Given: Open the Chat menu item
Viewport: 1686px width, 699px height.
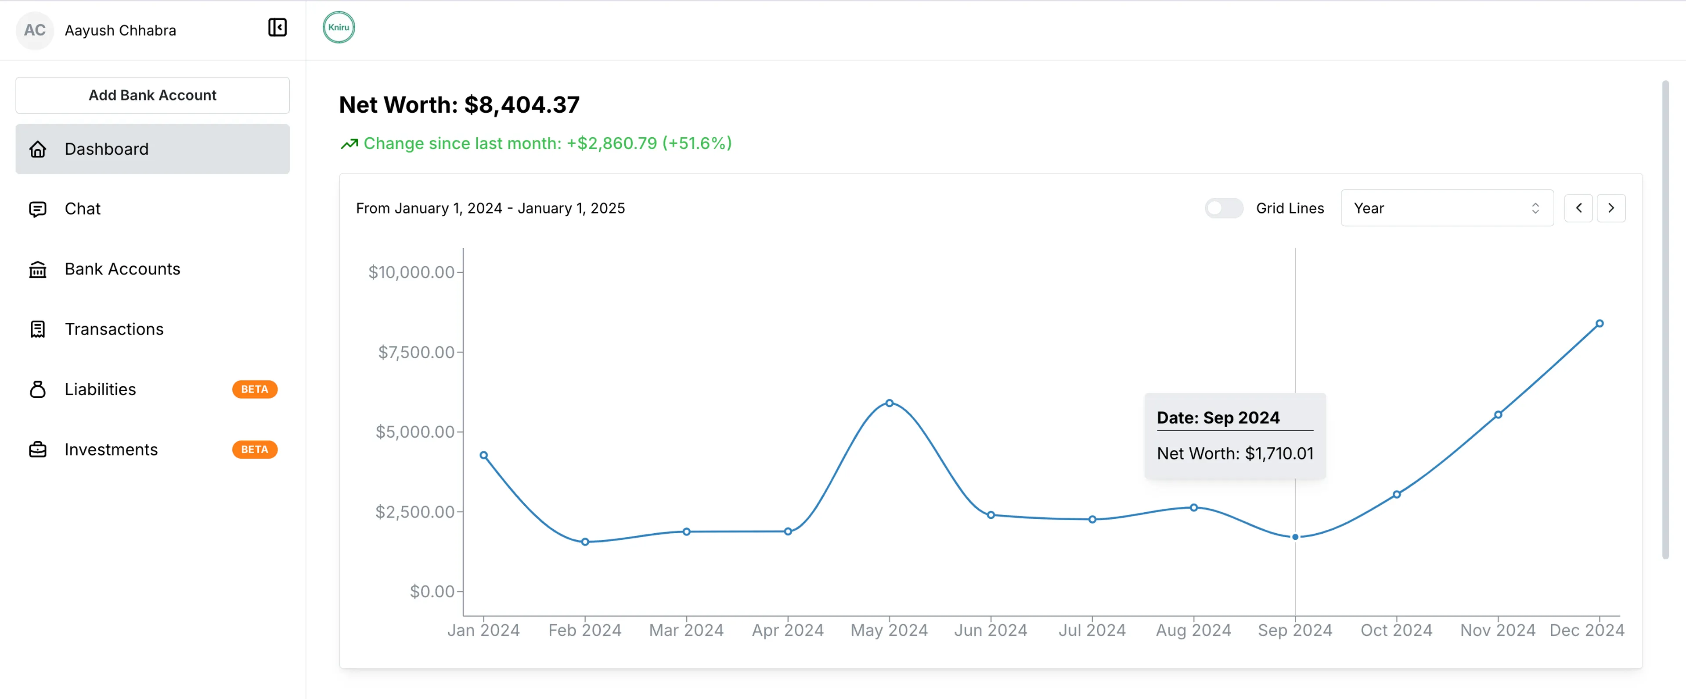Looking at the screenshot, I should click(x=152, y=209).
